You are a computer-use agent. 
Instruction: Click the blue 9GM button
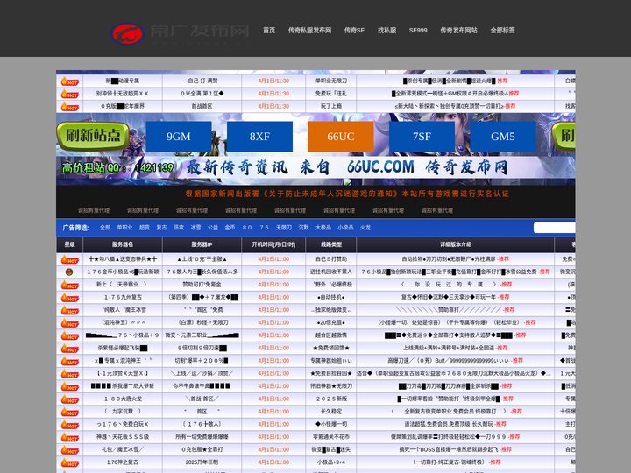(x=179, y=137)
